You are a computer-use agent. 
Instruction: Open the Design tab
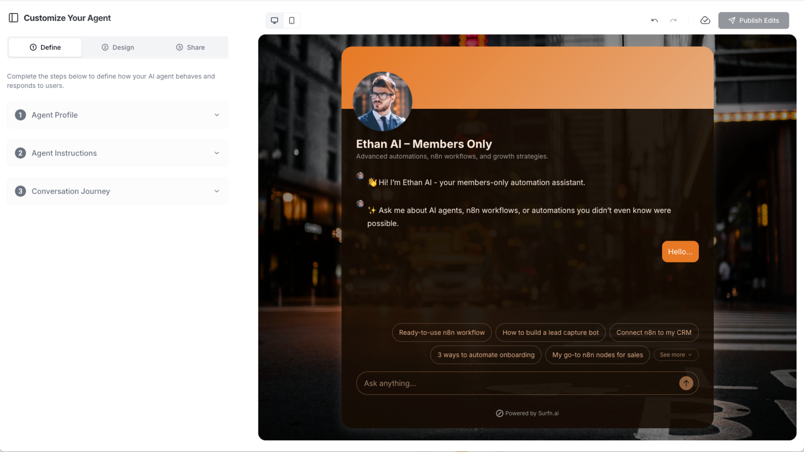tap(118, 47)
